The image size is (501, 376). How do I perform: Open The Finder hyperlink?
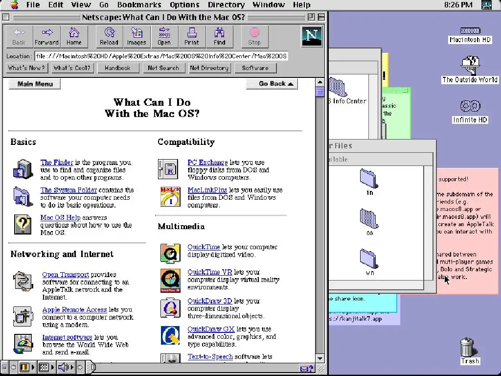(x=57, y=163)
